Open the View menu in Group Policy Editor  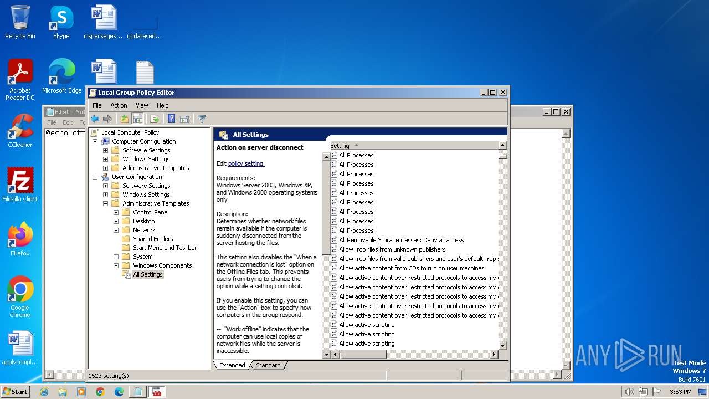(142, 105)
